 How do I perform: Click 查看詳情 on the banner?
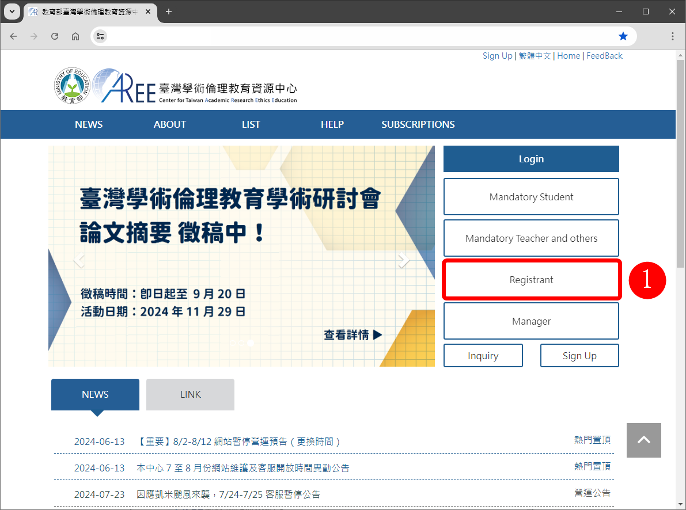(353, 335)
